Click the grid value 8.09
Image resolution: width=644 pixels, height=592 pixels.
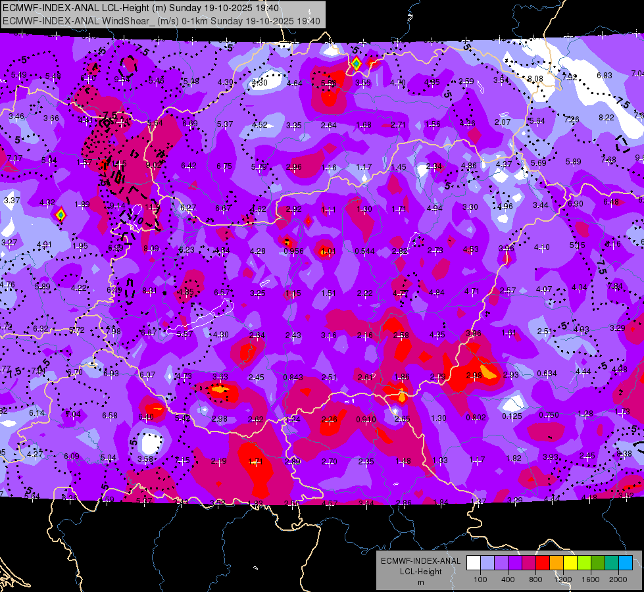pyautogui.click(x=151, y=249)
